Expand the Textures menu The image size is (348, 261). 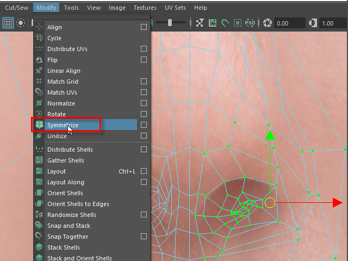pyautogui.click(x=145, y=8)
